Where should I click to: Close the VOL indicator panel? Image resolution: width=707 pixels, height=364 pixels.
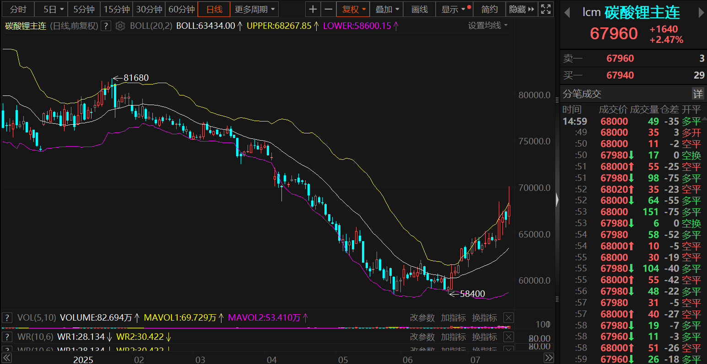tap(508, 318)
